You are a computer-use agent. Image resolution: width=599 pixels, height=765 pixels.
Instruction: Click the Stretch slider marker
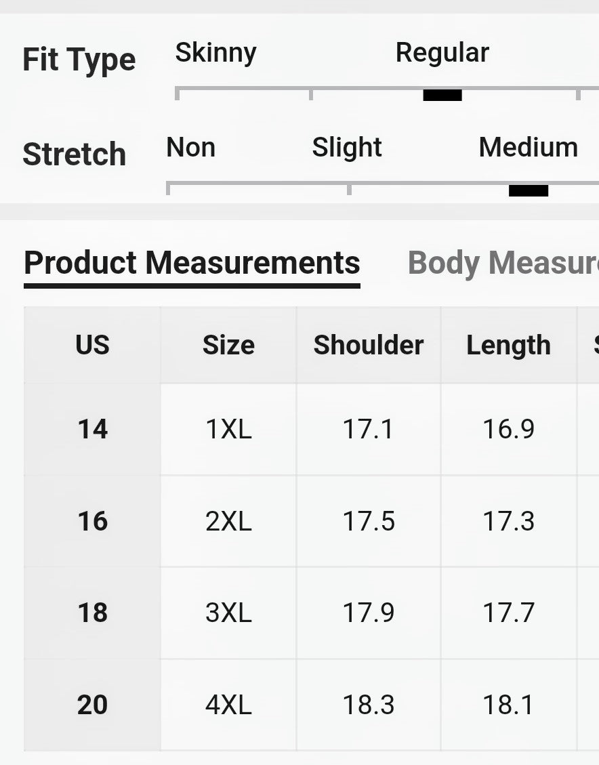(529, 190)
